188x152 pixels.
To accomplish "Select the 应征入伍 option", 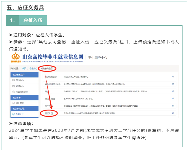I will 49,114.
